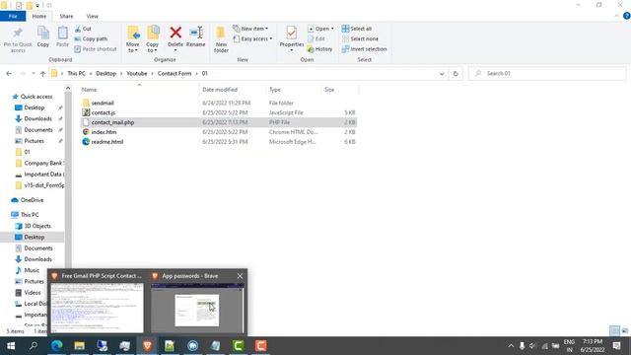Click the Copy ribbon icon
The width and height of the screenshot is (631, 355).
(x=43, y=37)
